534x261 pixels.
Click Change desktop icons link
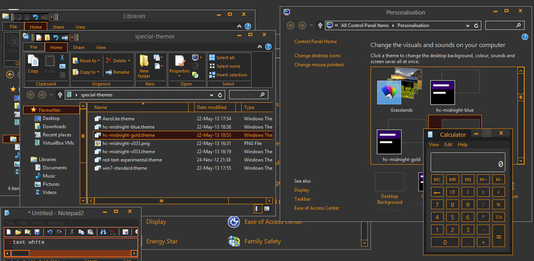tap(317, 56)
